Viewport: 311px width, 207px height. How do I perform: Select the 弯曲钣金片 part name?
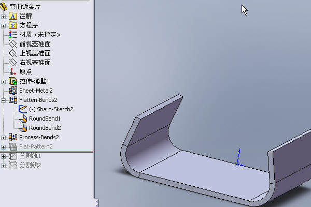[25, 7]
